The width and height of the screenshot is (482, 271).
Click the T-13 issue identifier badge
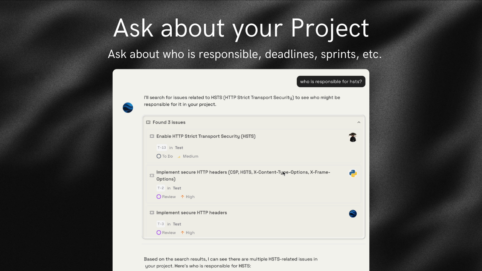162,147
